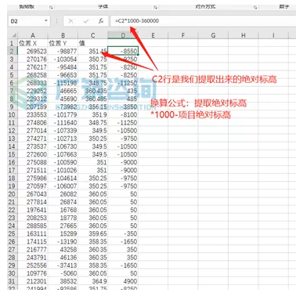The width and height of the screenshot is (307, 296).
Task: Select row 16 header
Action: click(x=13, y=162)
